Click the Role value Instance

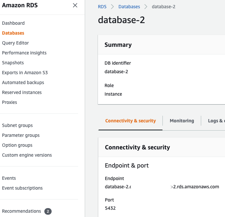pyautogui.click(x=113, y=94)
